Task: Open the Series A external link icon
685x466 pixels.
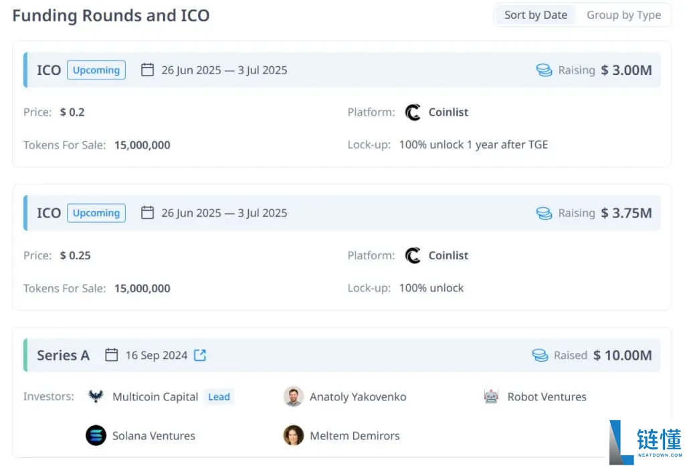Action: click(200, 355)
